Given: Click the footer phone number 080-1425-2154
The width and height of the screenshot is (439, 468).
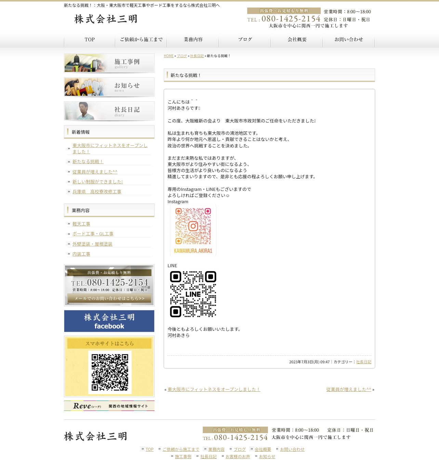Looking at the screenshot, I should coord(241,438).
